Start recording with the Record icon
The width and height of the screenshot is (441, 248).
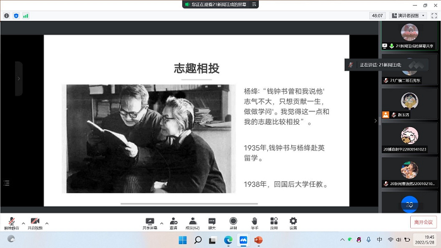233,223
